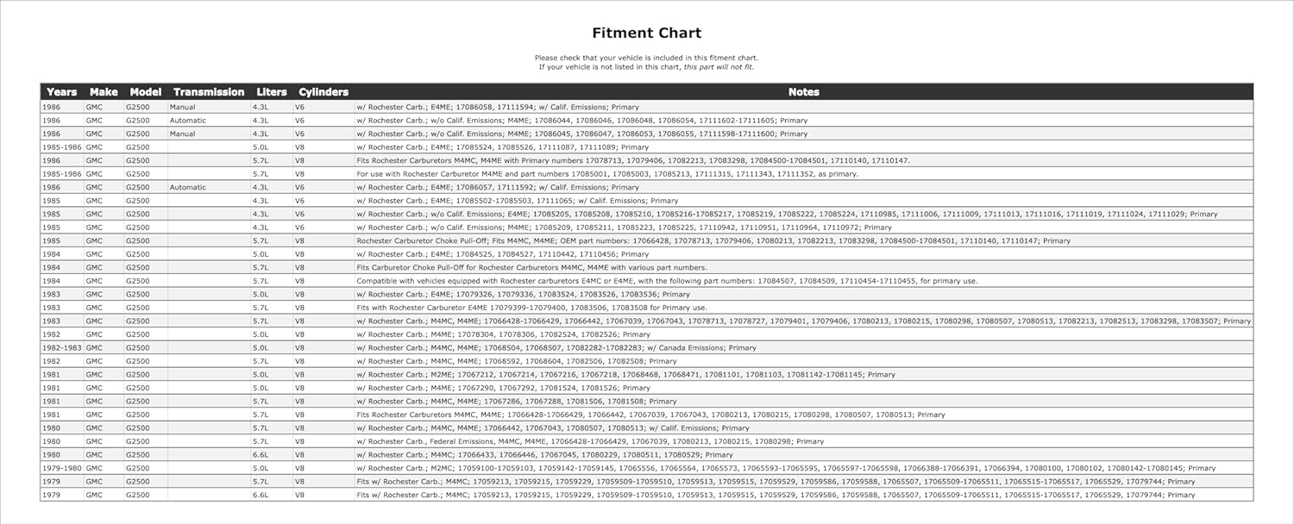Viewport: 1294px width, 524px height.
Task: Click the Liters column header
Action: click(x=271, y=92)
